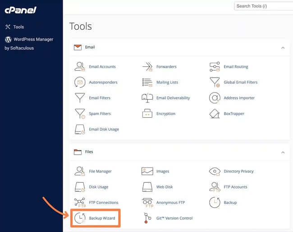Open the Global Email Filters link
The height and width of the screenshot is (232, 293).
(240, 83)
